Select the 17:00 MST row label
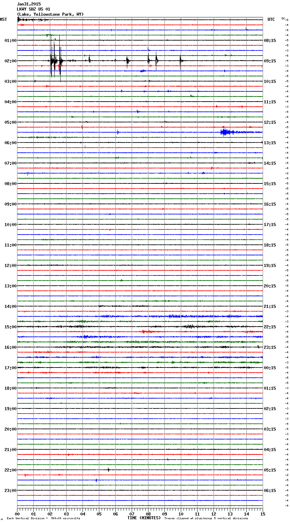 11,368
